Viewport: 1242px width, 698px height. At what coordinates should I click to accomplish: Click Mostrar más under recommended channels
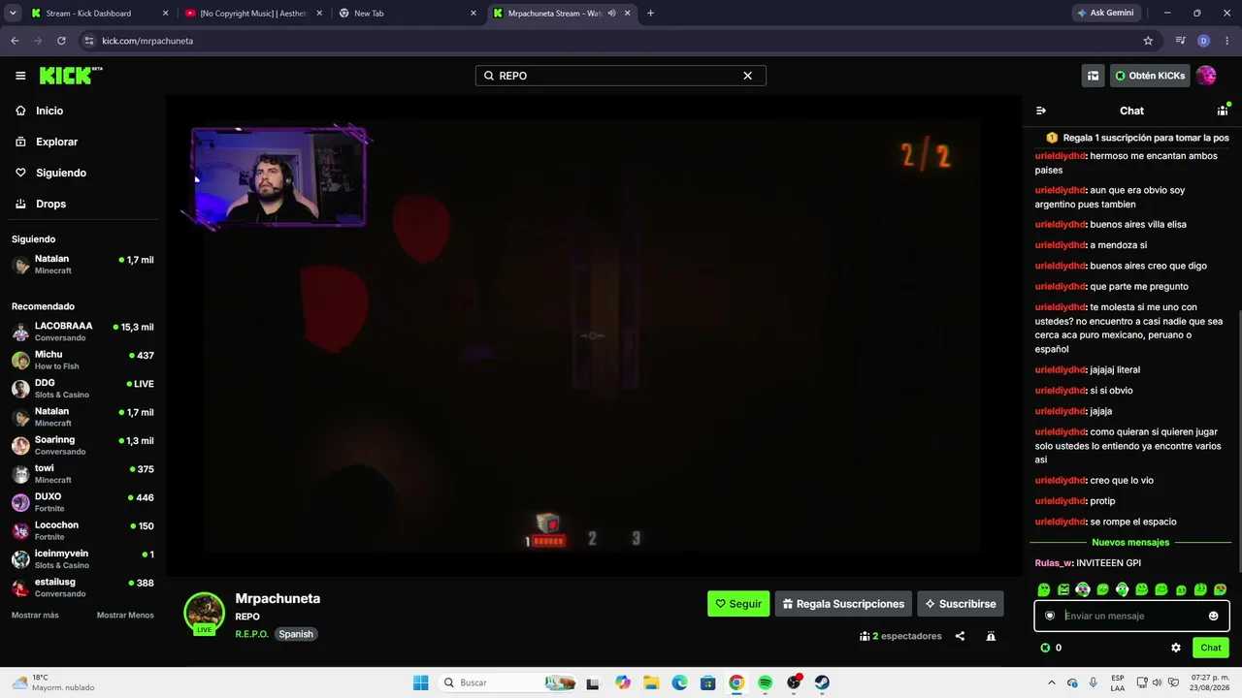[35, 616]
